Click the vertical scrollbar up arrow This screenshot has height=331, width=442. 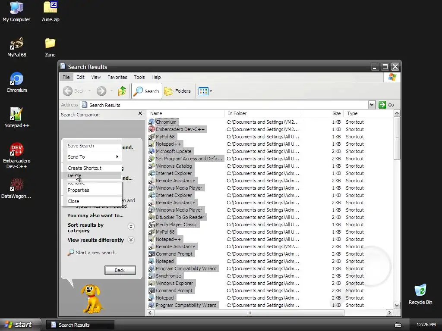[397, 114]
